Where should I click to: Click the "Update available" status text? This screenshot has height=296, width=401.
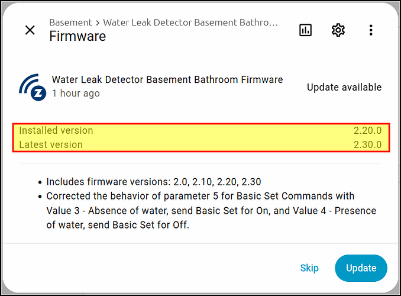[x=344, y=87]
